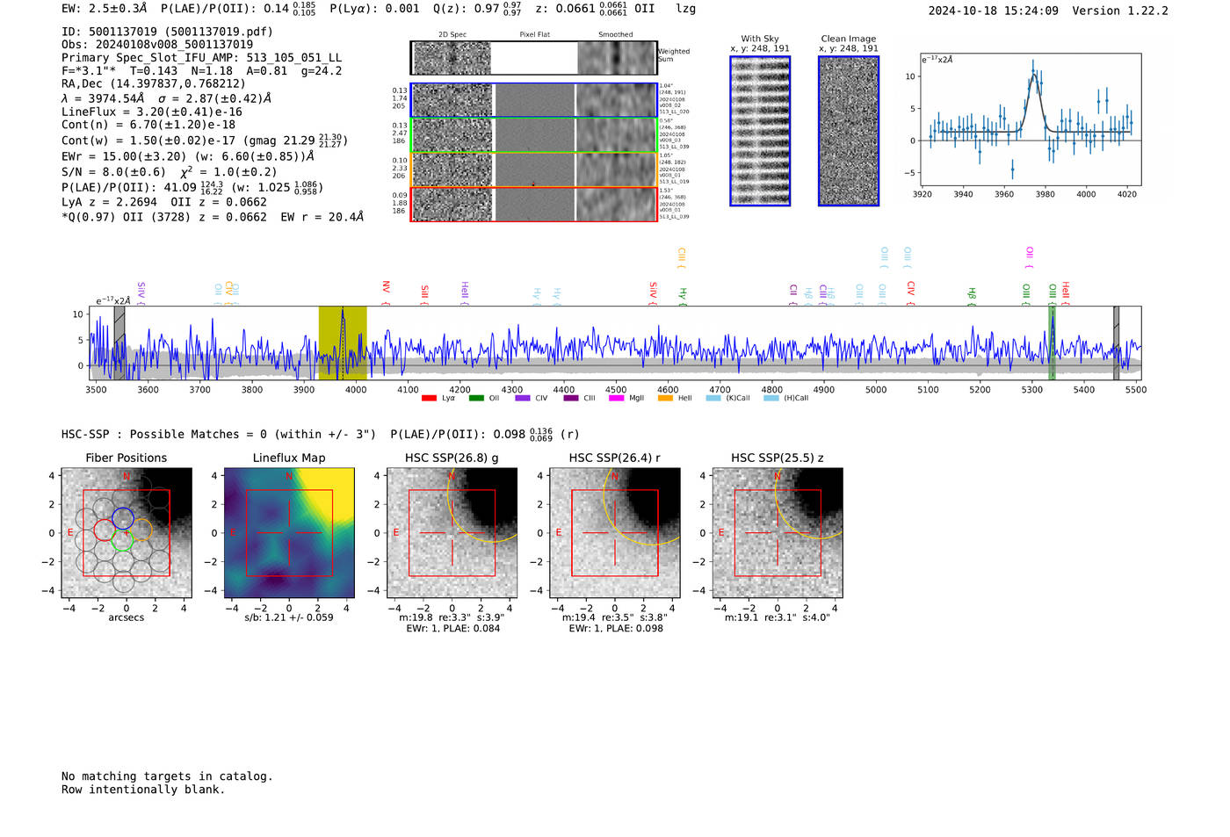The height and width of the screenshot is (837, 1230).
Task: Open the orange-bordered Smoothed fiber cutout
Action: pos(617,170)
